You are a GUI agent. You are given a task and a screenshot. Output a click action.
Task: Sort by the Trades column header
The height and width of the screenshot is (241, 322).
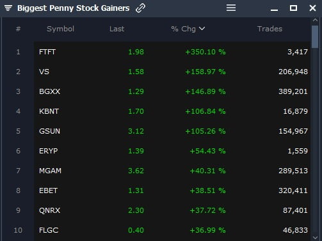[270, 29]
